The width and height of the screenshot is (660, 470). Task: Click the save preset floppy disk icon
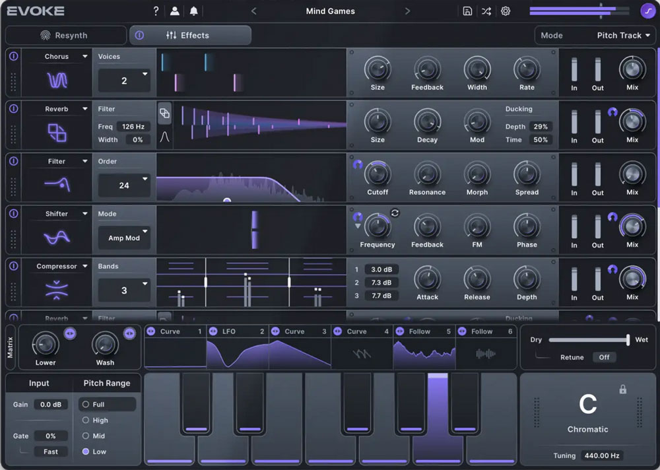[467, 11]
